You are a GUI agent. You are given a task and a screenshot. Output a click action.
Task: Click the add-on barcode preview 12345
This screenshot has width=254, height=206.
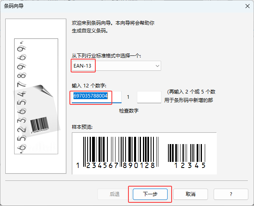(x=187, y=156)
